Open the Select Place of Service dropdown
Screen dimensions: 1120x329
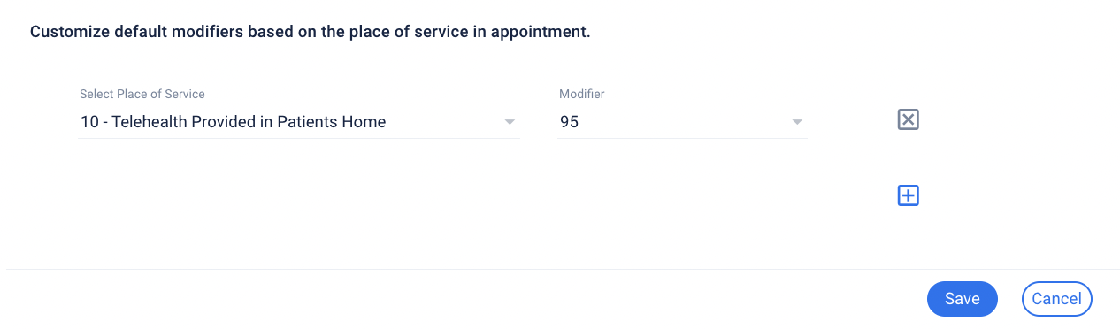[x=299, y=122]
